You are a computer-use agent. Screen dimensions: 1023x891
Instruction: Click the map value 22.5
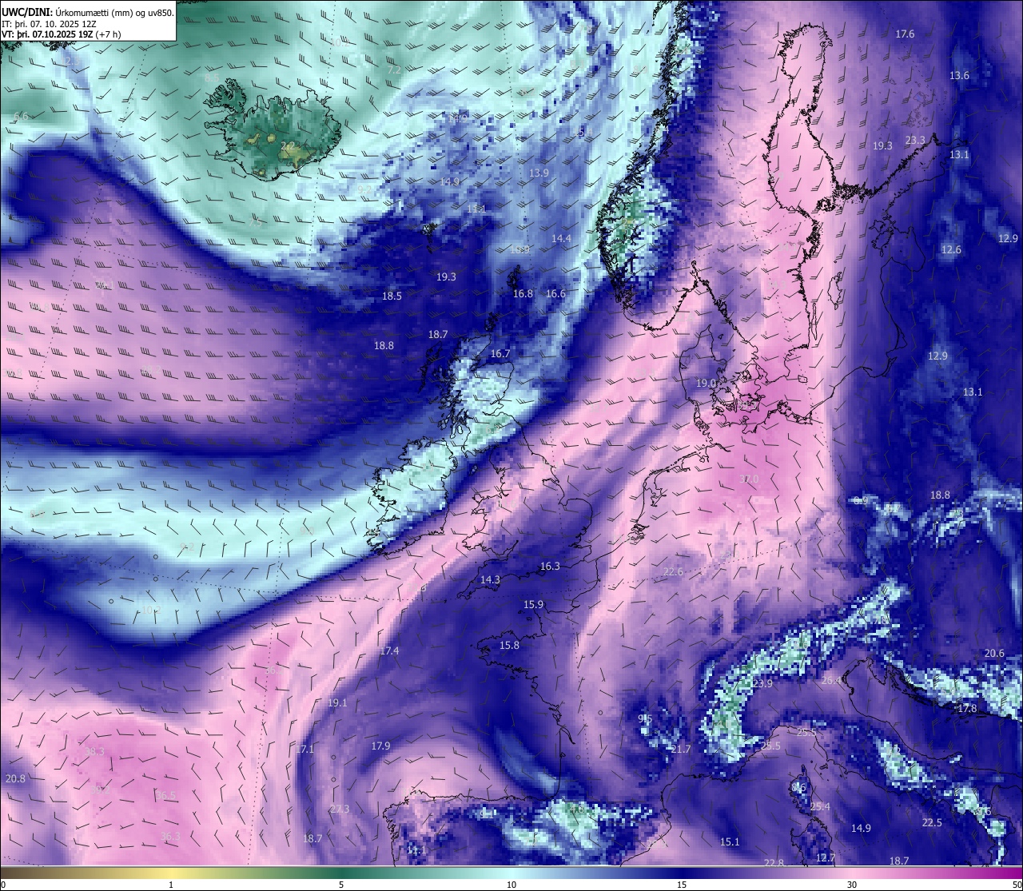tap(932, 823)
